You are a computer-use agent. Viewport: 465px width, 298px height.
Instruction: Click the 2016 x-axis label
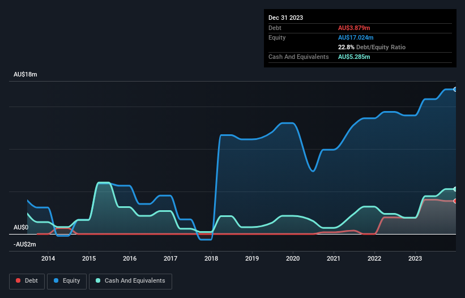coord(130,258)
